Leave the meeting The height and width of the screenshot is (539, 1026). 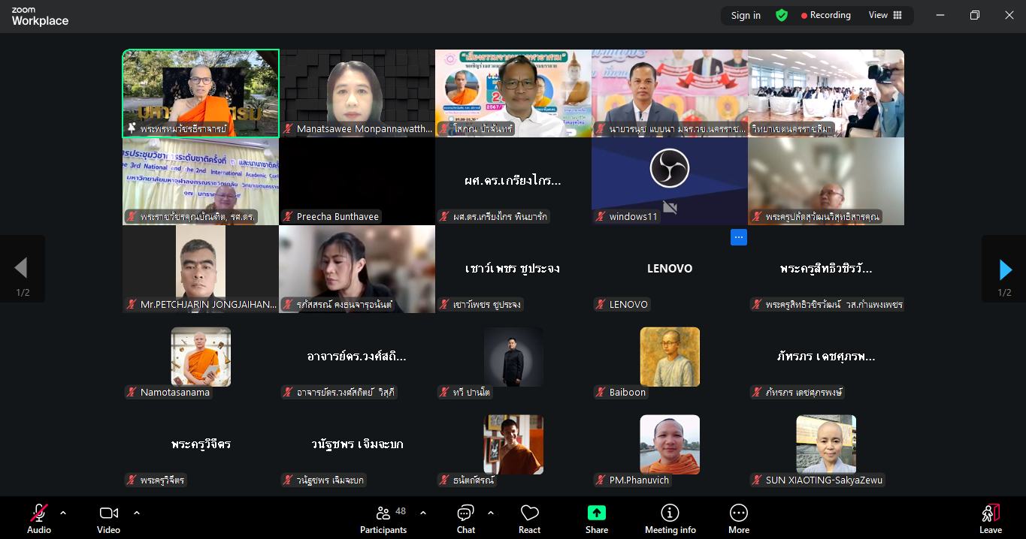990,519
